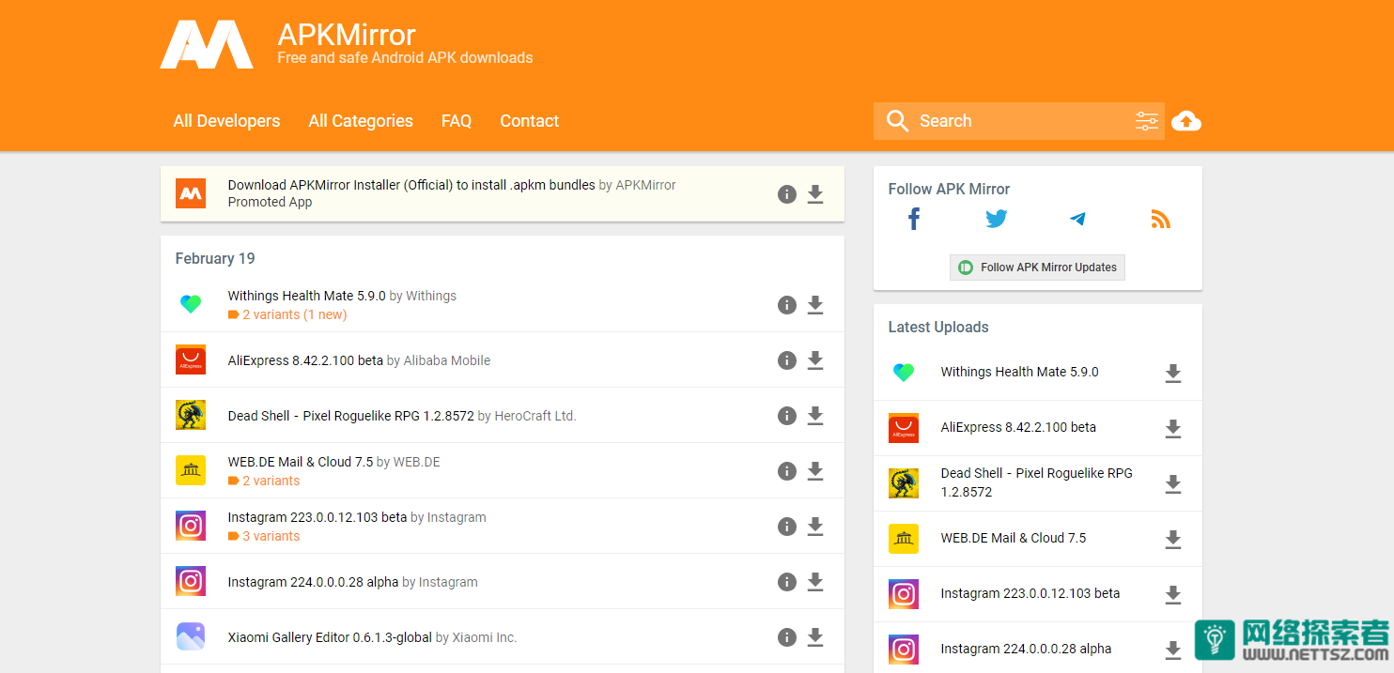Click the APKMirror site title text
The width and height of the screenshot is (1394, 673).
(347, 35)
